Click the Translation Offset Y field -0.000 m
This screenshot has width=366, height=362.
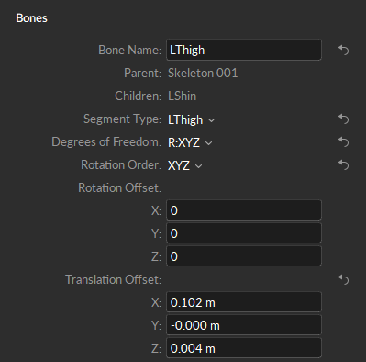pos(244,325)
